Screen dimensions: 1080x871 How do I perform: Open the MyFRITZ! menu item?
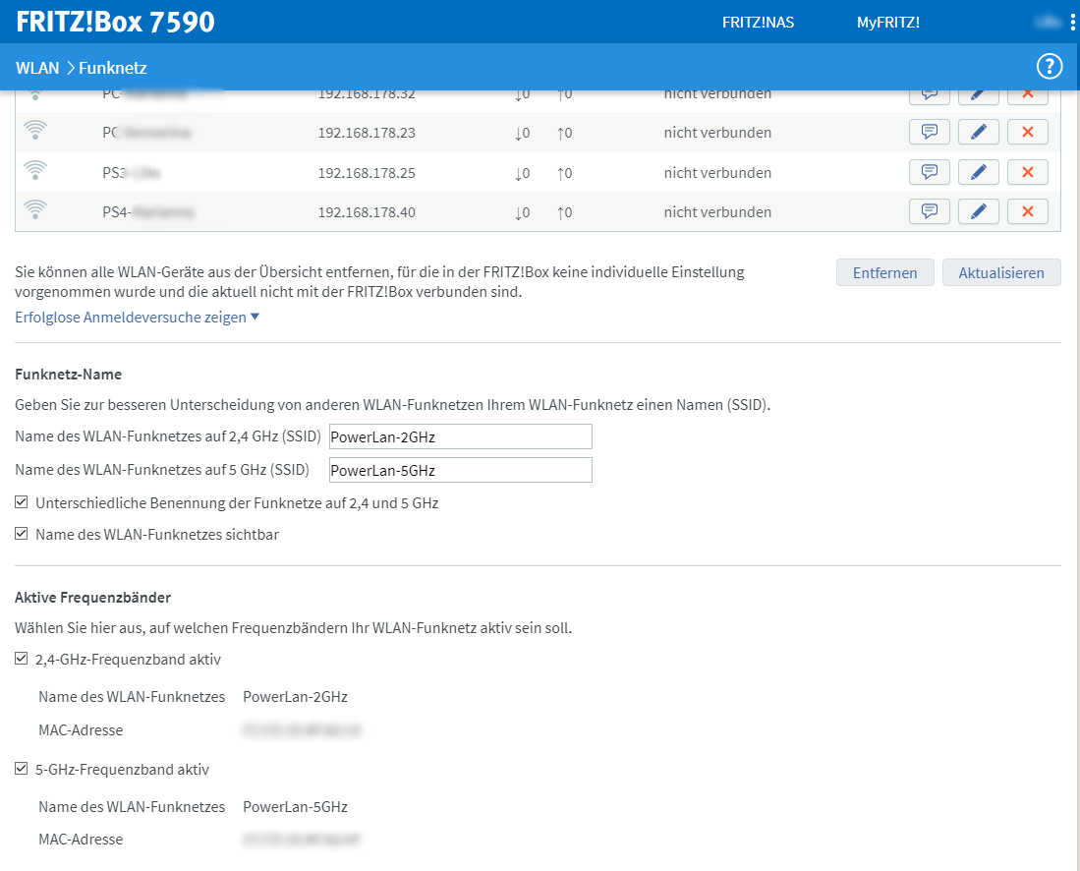(887, 22)
